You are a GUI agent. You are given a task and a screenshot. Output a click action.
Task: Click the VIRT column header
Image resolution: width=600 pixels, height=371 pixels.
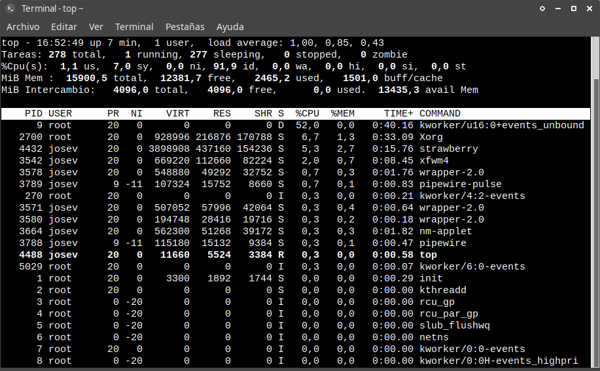click(x=177, y=114)
